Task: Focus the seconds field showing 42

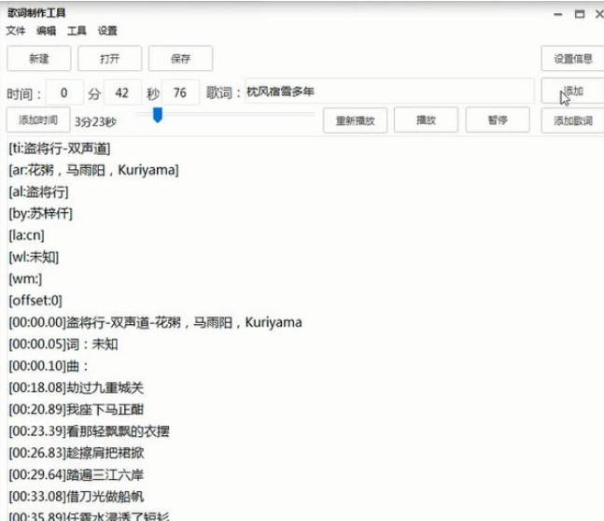Action: [121, 92]
